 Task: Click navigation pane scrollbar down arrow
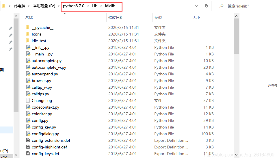tap(16, 155)
